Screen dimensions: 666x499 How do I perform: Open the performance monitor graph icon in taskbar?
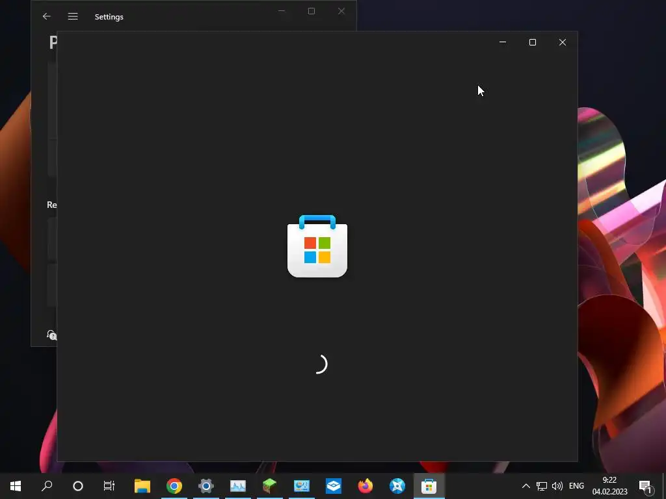click(238, 486)
